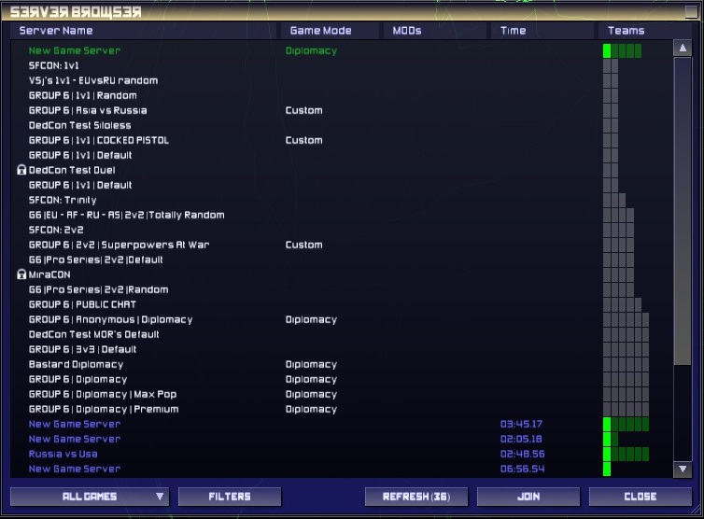The width and height of the screenshot is (704, 519).
Task: Select the MiraCON server name
Action: click(49, 274)
